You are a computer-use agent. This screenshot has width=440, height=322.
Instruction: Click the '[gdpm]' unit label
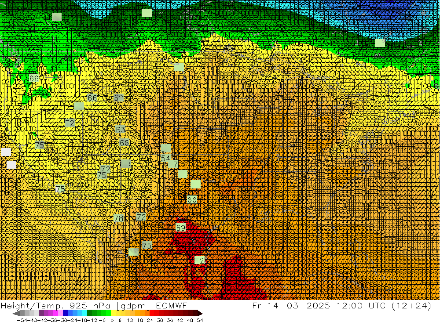(x=133, y=306)
